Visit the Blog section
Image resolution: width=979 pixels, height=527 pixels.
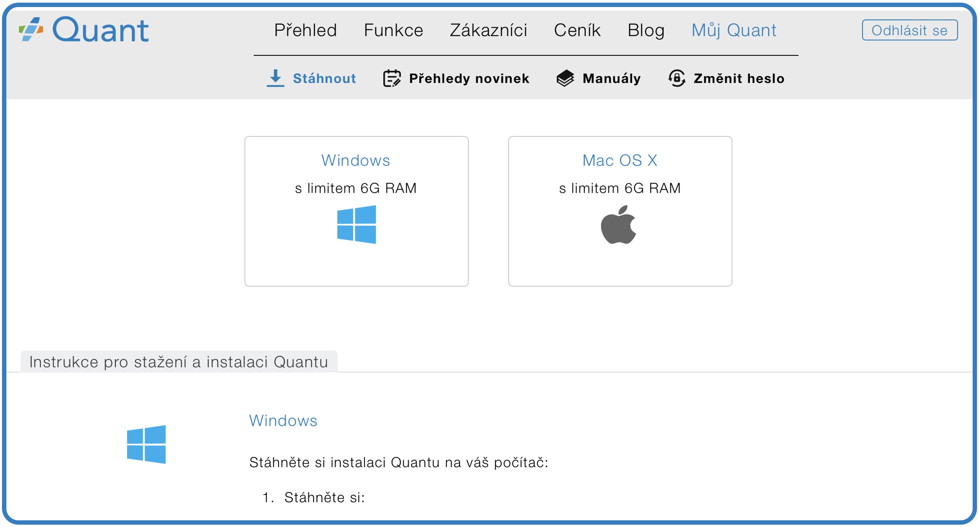[646, 30]
